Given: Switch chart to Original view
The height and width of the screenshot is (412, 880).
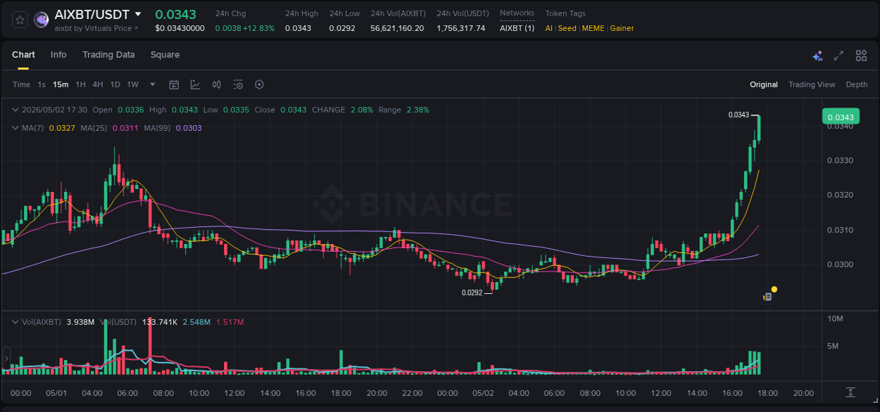Looking at the screenshot, I should (764, 84).
